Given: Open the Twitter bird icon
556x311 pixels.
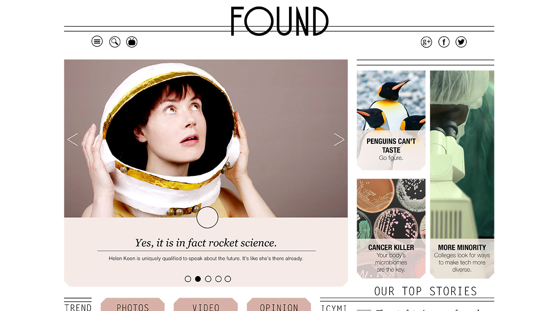Looking at the screenshot, I should (x=461, y=42).
